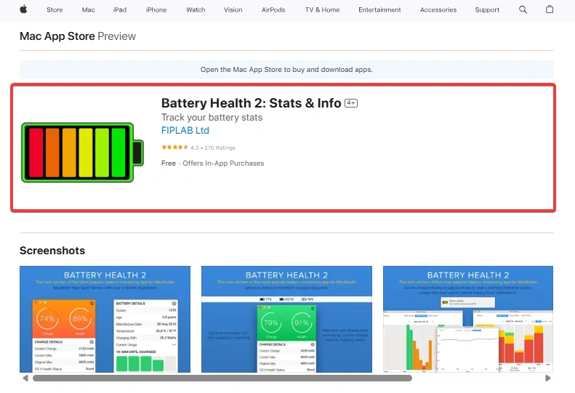This screenshot has height=393, width=575.
Task: Open the Mac menu
Action: click(89, 10)
